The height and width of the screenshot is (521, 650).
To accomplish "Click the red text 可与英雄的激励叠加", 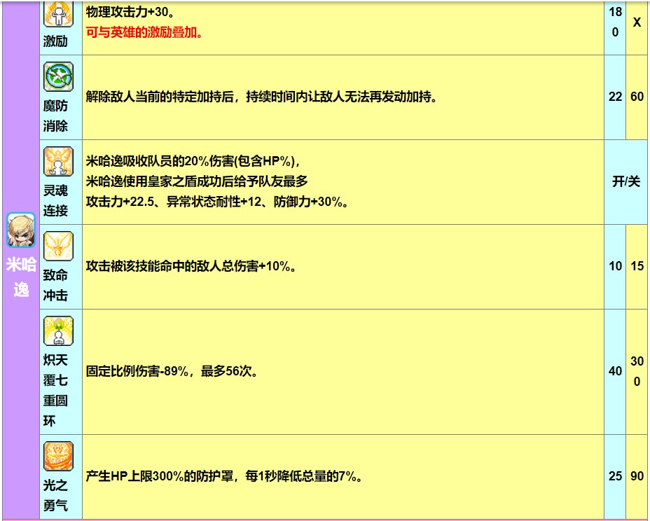I will 144,32.
